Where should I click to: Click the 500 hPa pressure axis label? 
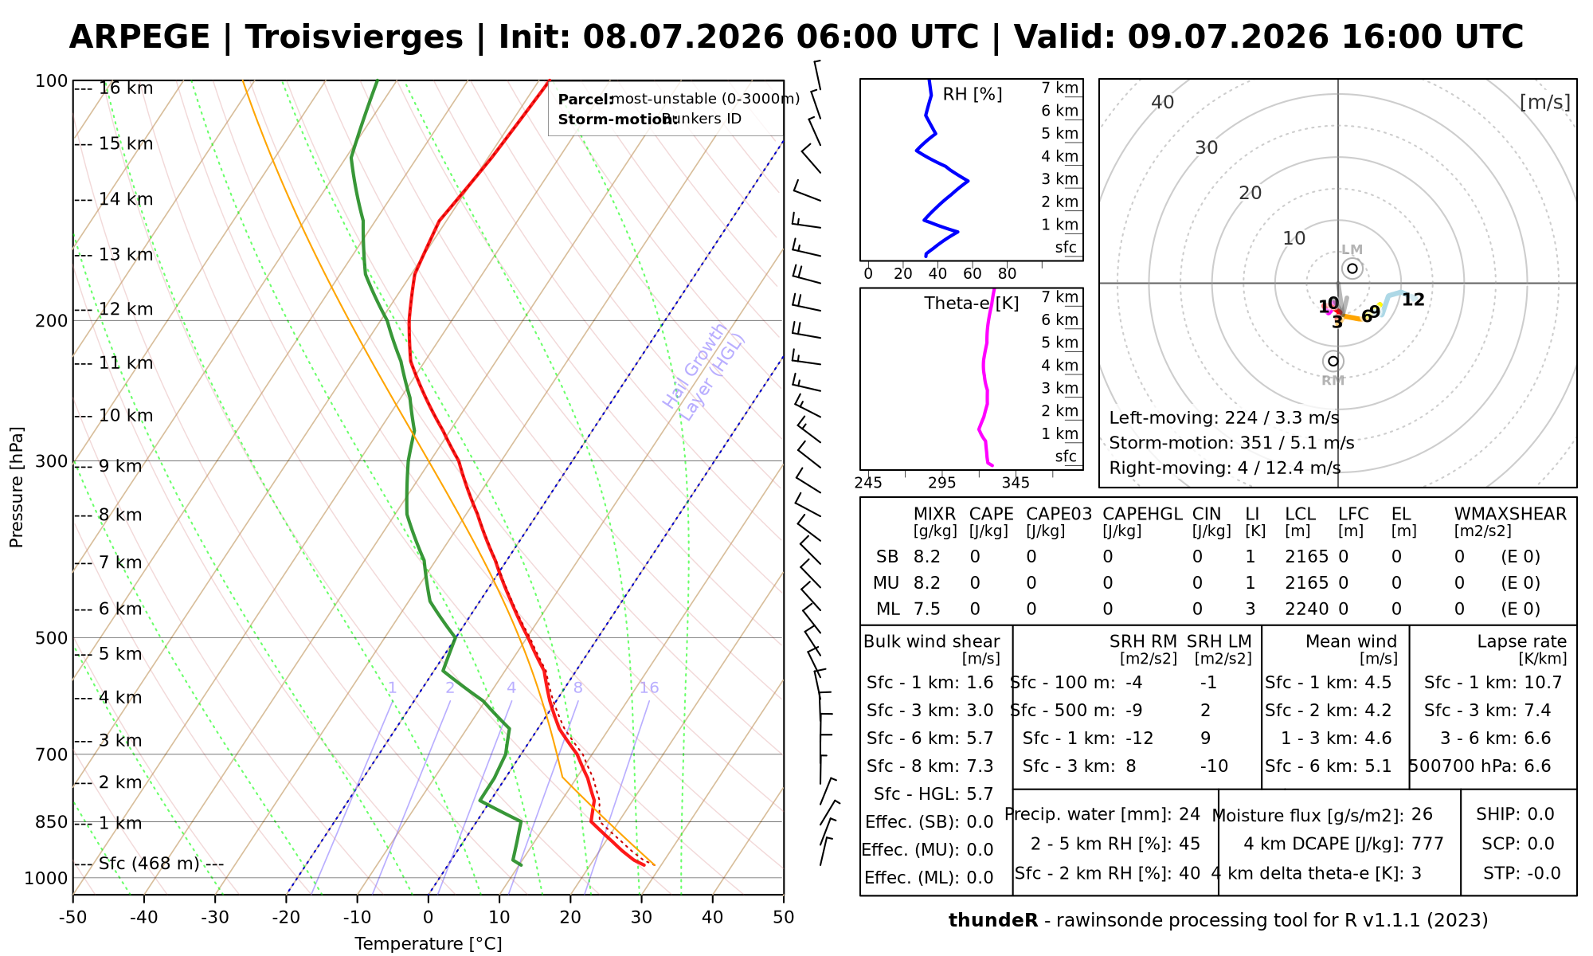[x=52, y=638]
